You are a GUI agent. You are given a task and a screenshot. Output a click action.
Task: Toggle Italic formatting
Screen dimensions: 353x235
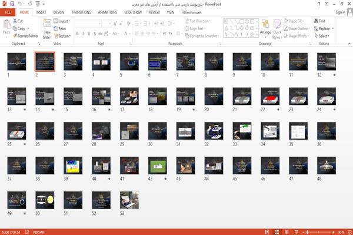click(83, 34)
